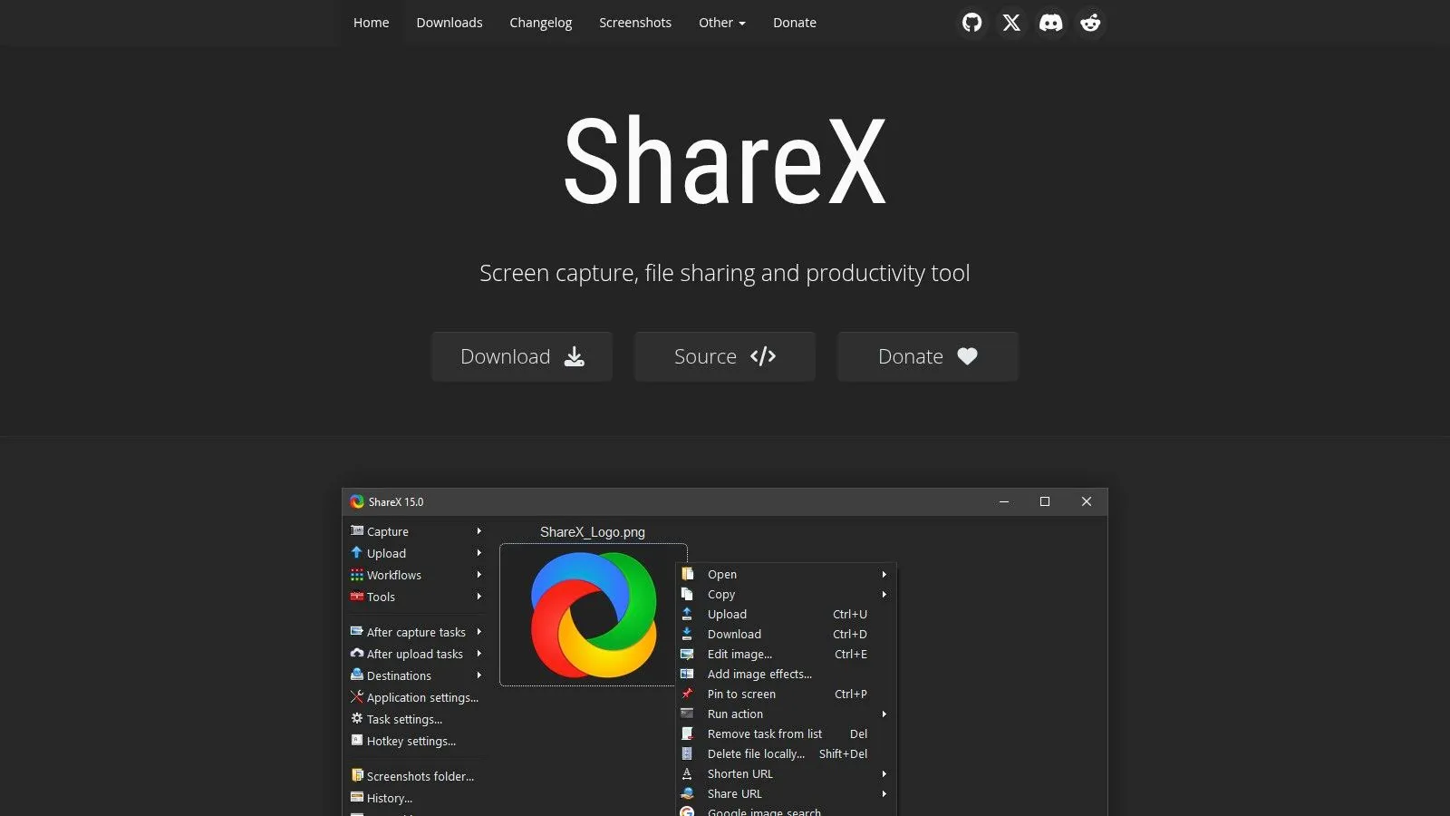Viewport: 1450px width, 816px height.
Task: Click the Workflows grid icon
Action: click(357, 575)
